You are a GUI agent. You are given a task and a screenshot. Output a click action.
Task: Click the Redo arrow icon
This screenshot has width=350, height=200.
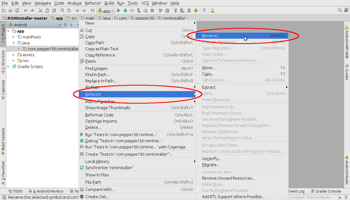(x=32, y=10)
